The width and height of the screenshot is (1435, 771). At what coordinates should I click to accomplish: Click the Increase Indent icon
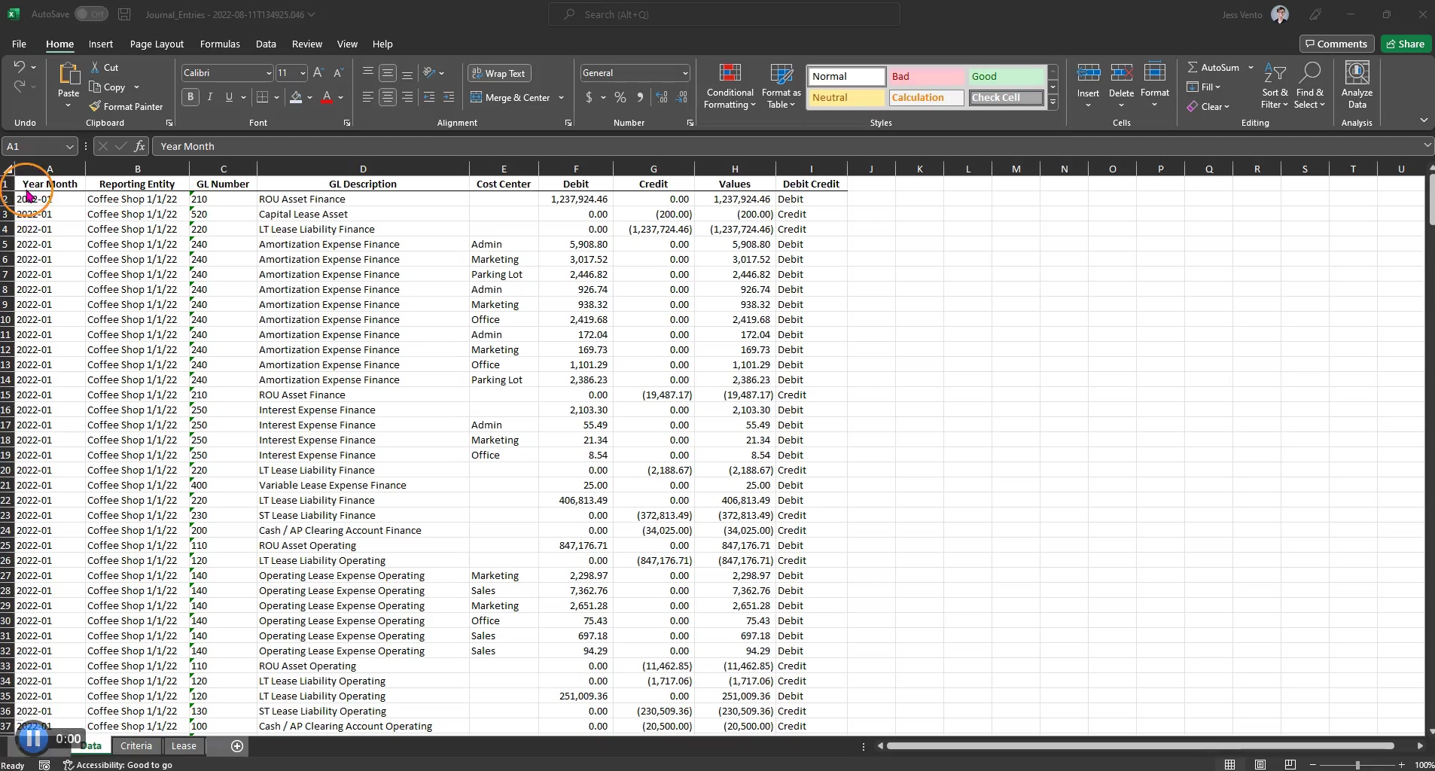click(449, 97)
